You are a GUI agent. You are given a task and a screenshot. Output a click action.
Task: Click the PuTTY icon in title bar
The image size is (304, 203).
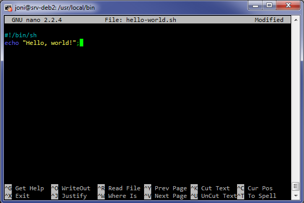(x=9, y=8)
